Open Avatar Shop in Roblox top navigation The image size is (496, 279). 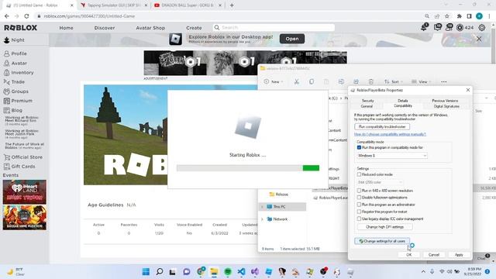(x=150, y=28)
